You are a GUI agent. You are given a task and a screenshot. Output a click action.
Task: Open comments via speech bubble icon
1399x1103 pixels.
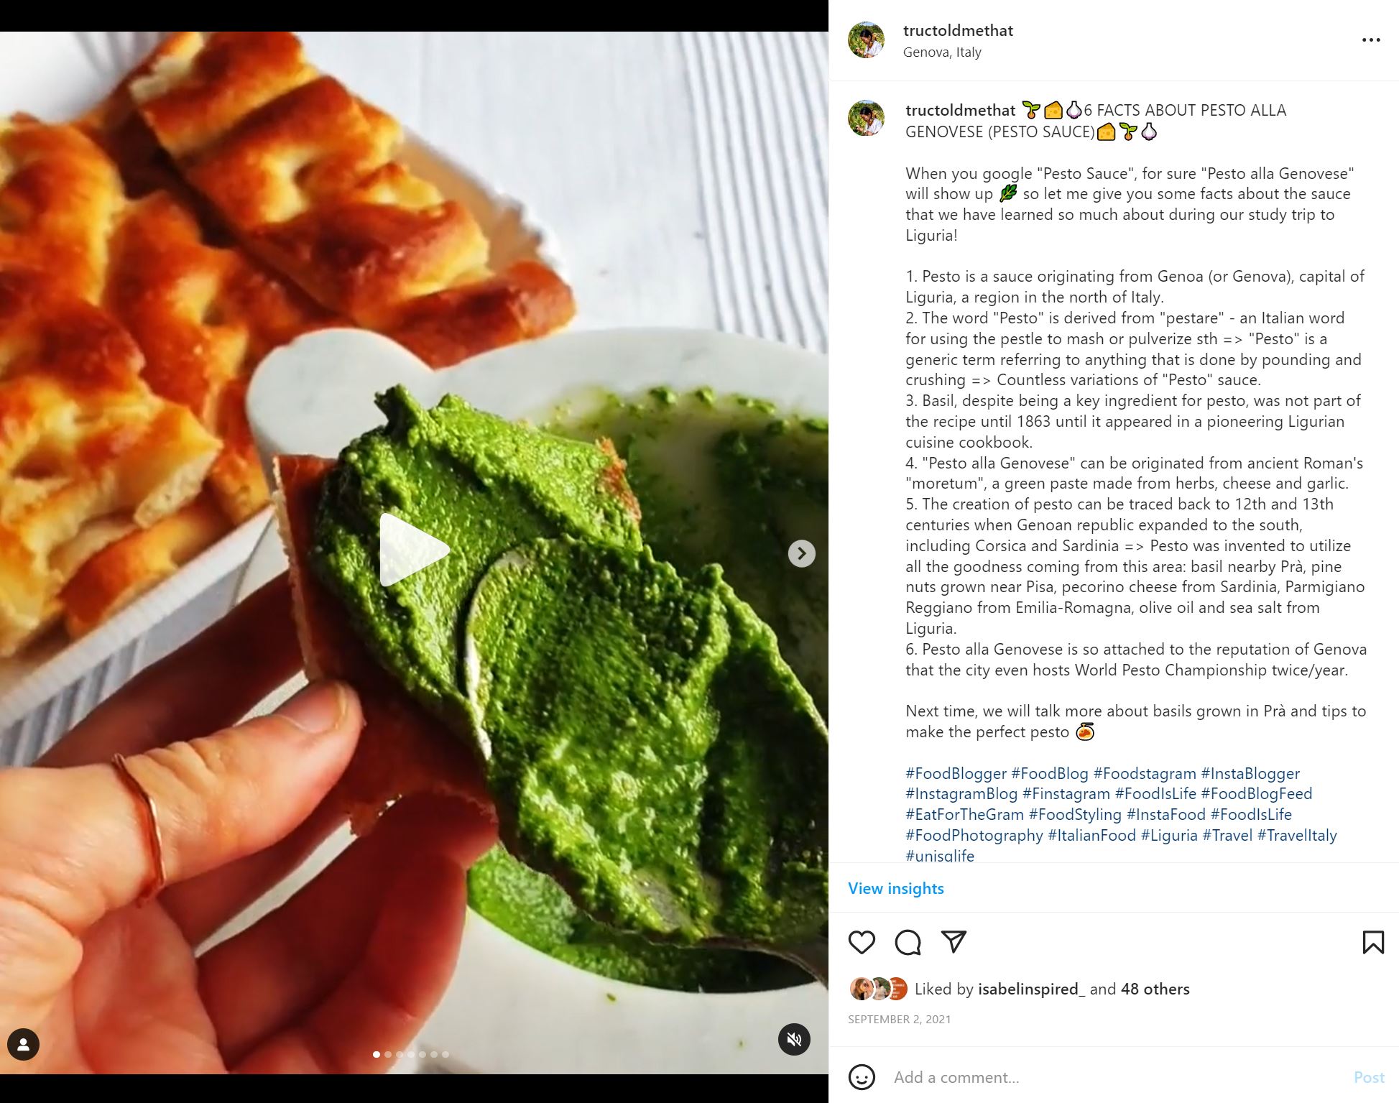tap(908, 942)
